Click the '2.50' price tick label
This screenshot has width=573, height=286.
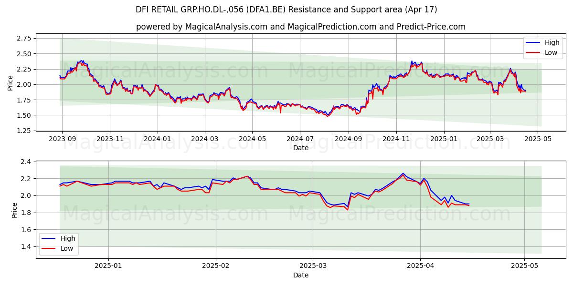point(24,54)
